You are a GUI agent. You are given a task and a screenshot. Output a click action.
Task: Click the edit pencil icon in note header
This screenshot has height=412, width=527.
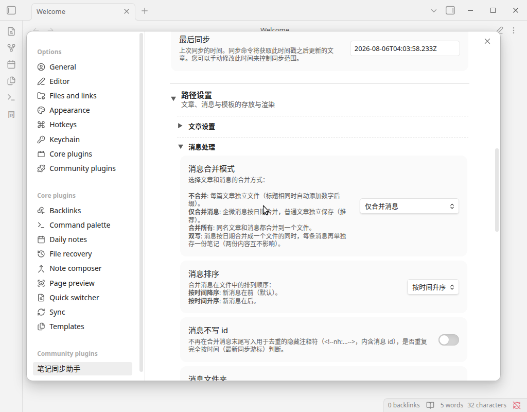click(500, 30)
